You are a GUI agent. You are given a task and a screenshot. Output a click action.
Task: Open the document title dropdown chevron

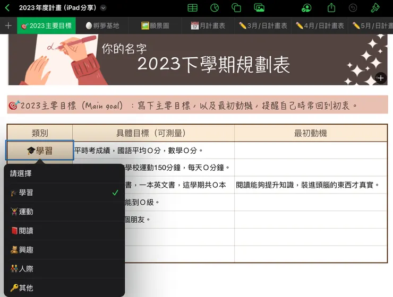(x=103, y=8)
